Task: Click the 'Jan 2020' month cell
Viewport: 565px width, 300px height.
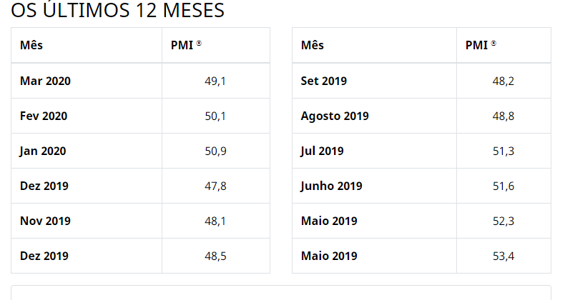Action: pos(43,151)
